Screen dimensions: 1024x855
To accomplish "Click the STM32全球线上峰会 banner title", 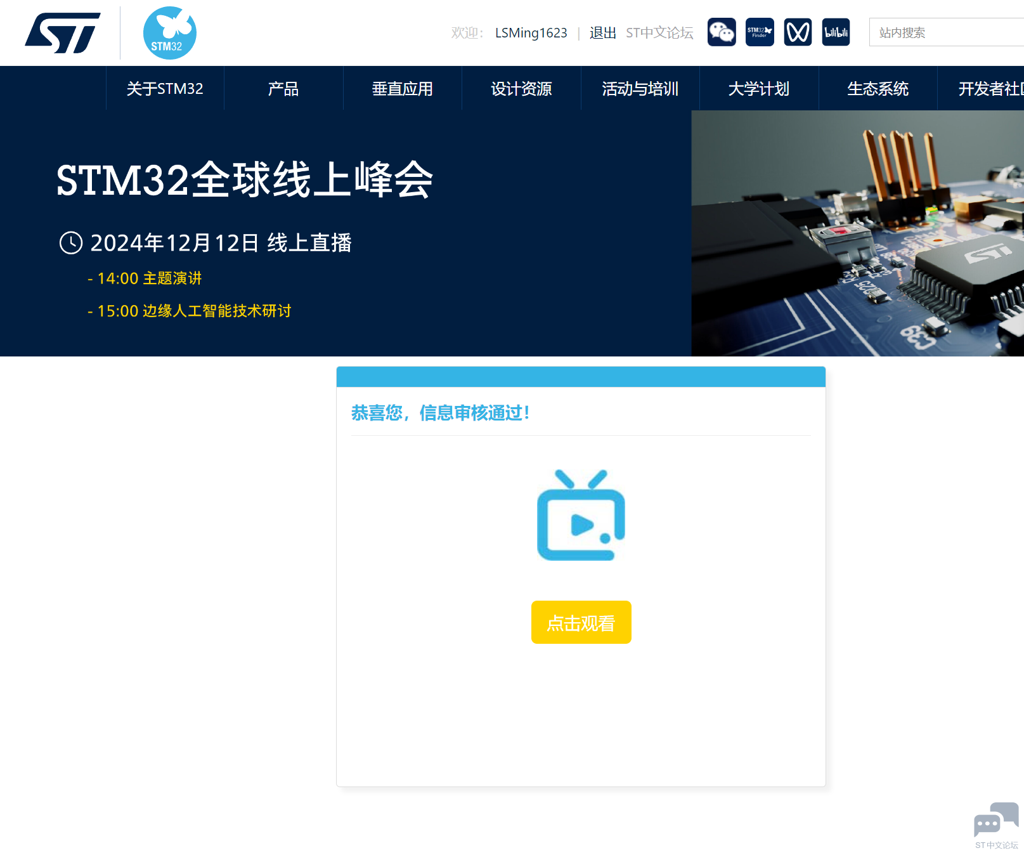I will click(245, 180).
